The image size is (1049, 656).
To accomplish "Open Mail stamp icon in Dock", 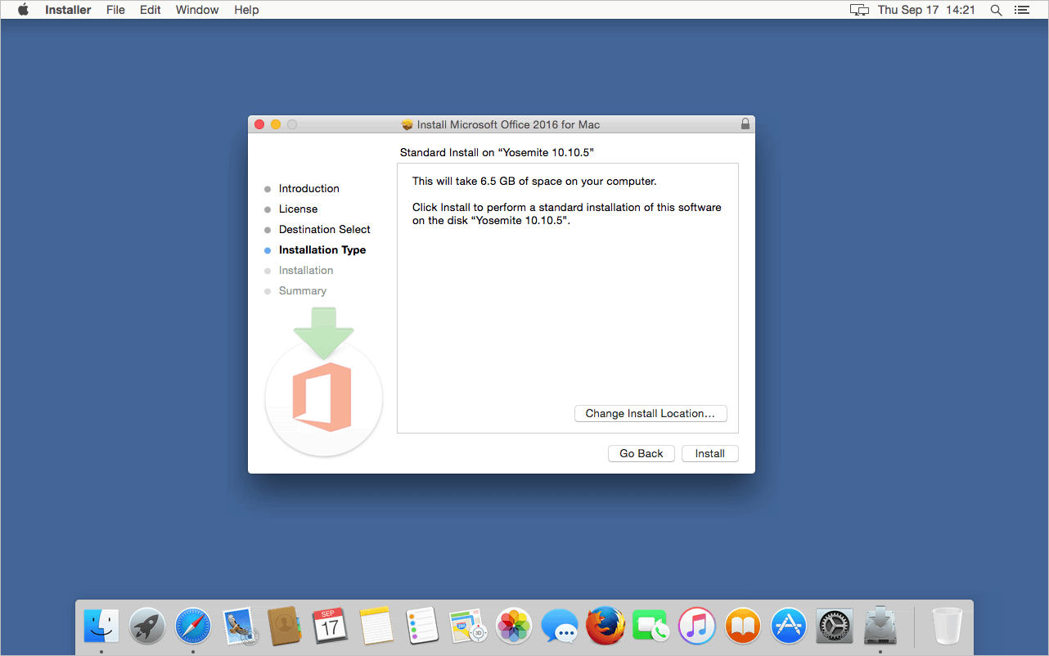I will click(x=240, y=627).
